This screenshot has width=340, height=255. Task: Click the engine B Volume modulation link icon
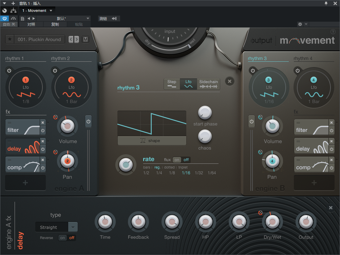point(260,117)
